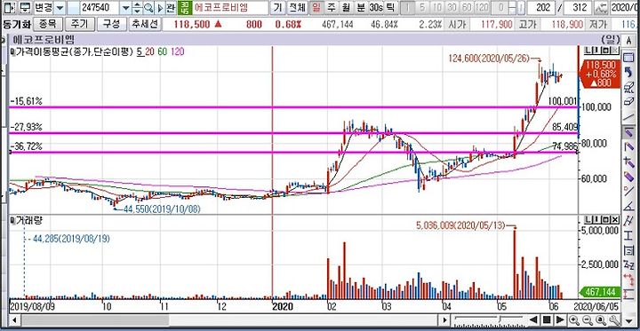Click the chart zoom slider at bottom
The width and height of the screenshot is (640, 331).
489,319
